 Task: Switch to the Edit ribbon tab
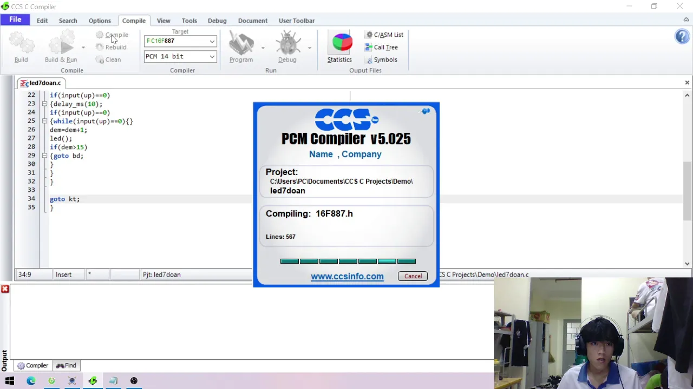[x=42, y=21]
